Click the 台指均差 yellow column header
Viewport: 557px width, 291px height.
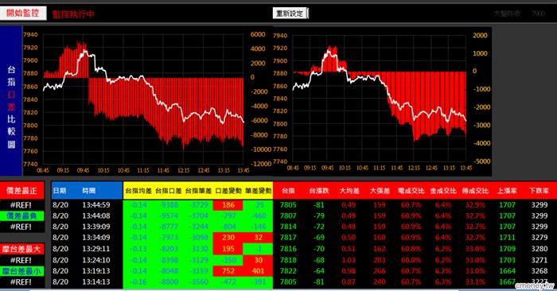point(138,191)
